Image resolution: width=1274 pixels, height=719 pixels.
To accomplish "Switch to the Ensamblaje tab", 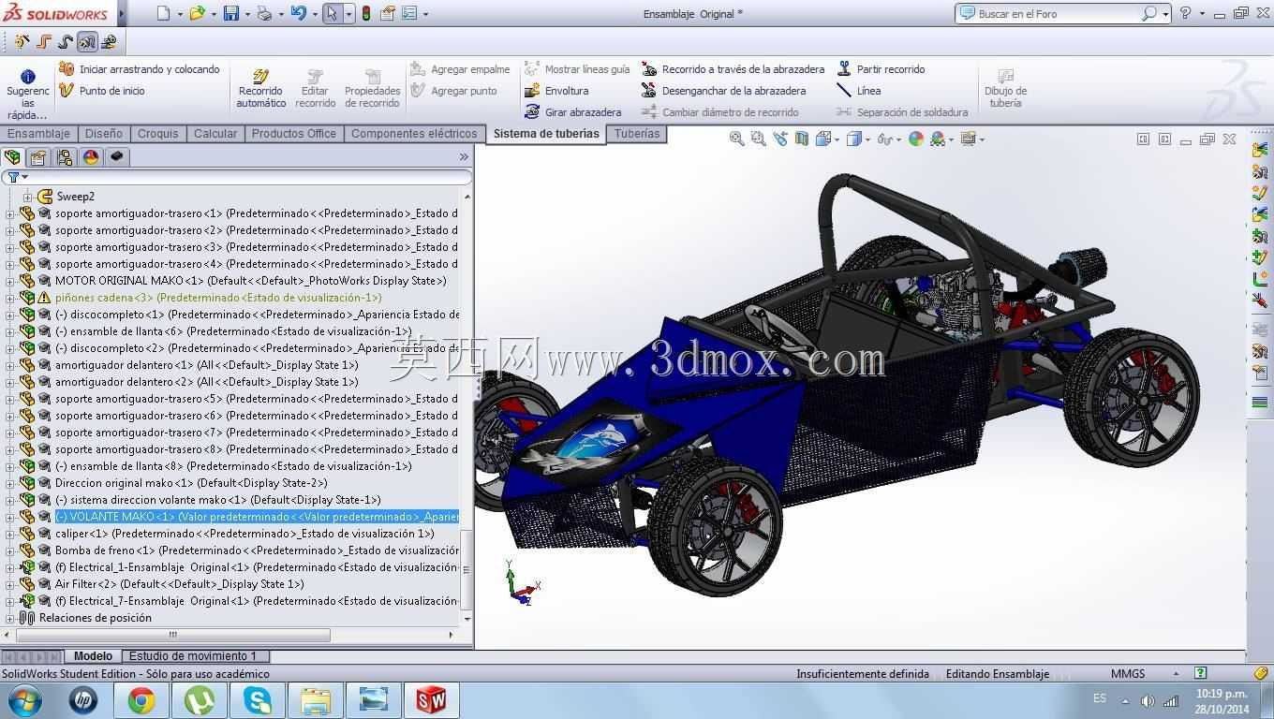I will [x=38, y=134].
